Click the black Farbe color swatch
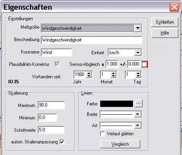 pyautogui.click(x=117, y=104)
